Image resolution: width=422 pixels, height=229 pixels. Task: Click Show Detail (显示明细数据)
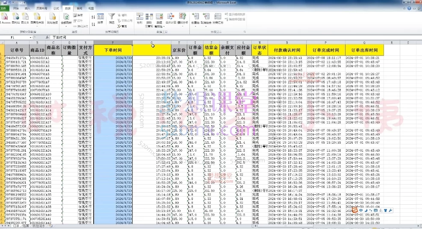(235, 14)
